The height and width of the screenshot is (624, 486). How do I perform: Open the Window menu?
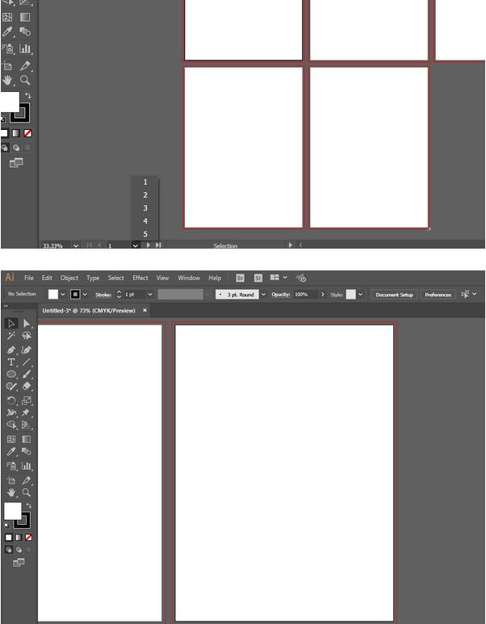point(189,278)
